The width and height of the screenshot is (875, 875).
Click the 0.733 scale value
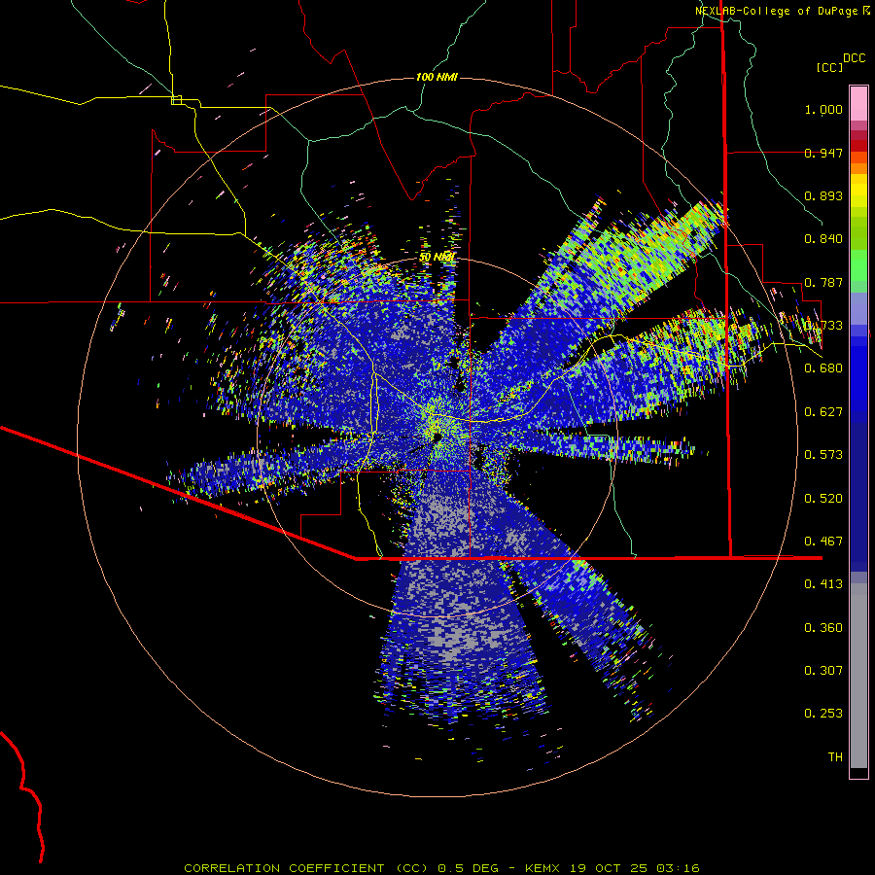tap(823, 326)
